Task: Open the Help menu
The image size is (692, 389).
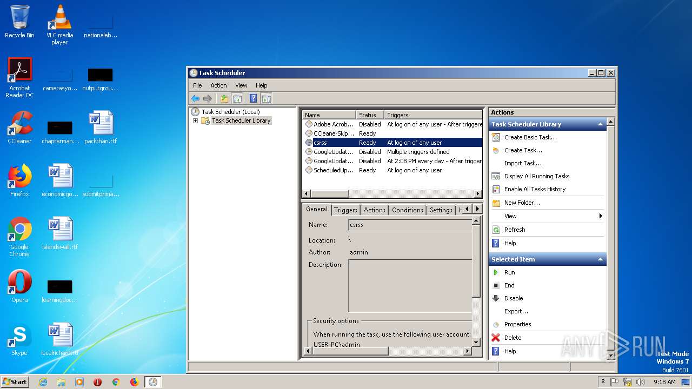Action: coord(261,85)
